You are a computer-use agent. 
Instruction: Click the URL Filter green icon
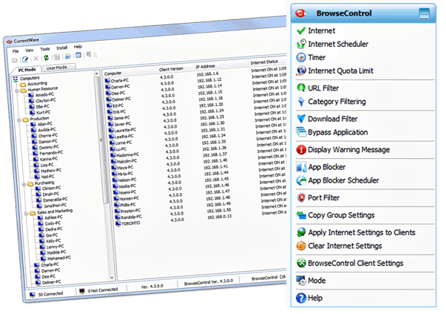click(x=301, y=88)
